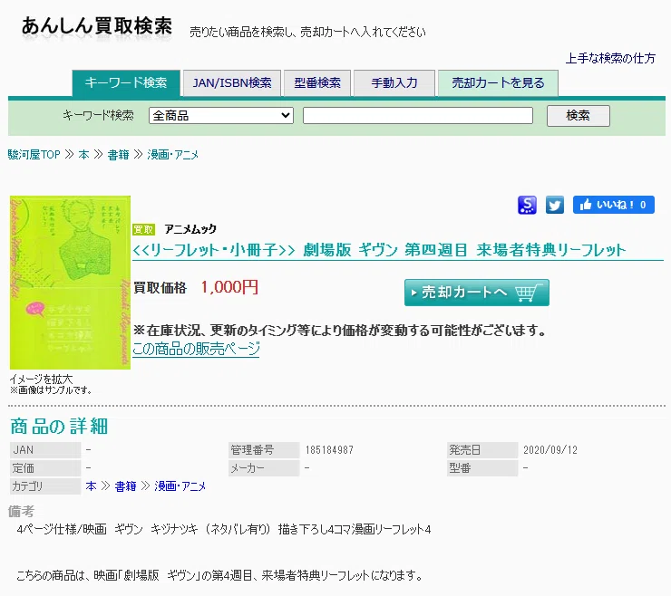Screen dimensions: 671x596
Task: Open product title リーフレット・小冊子 link
Action: (x=379, y=250)
